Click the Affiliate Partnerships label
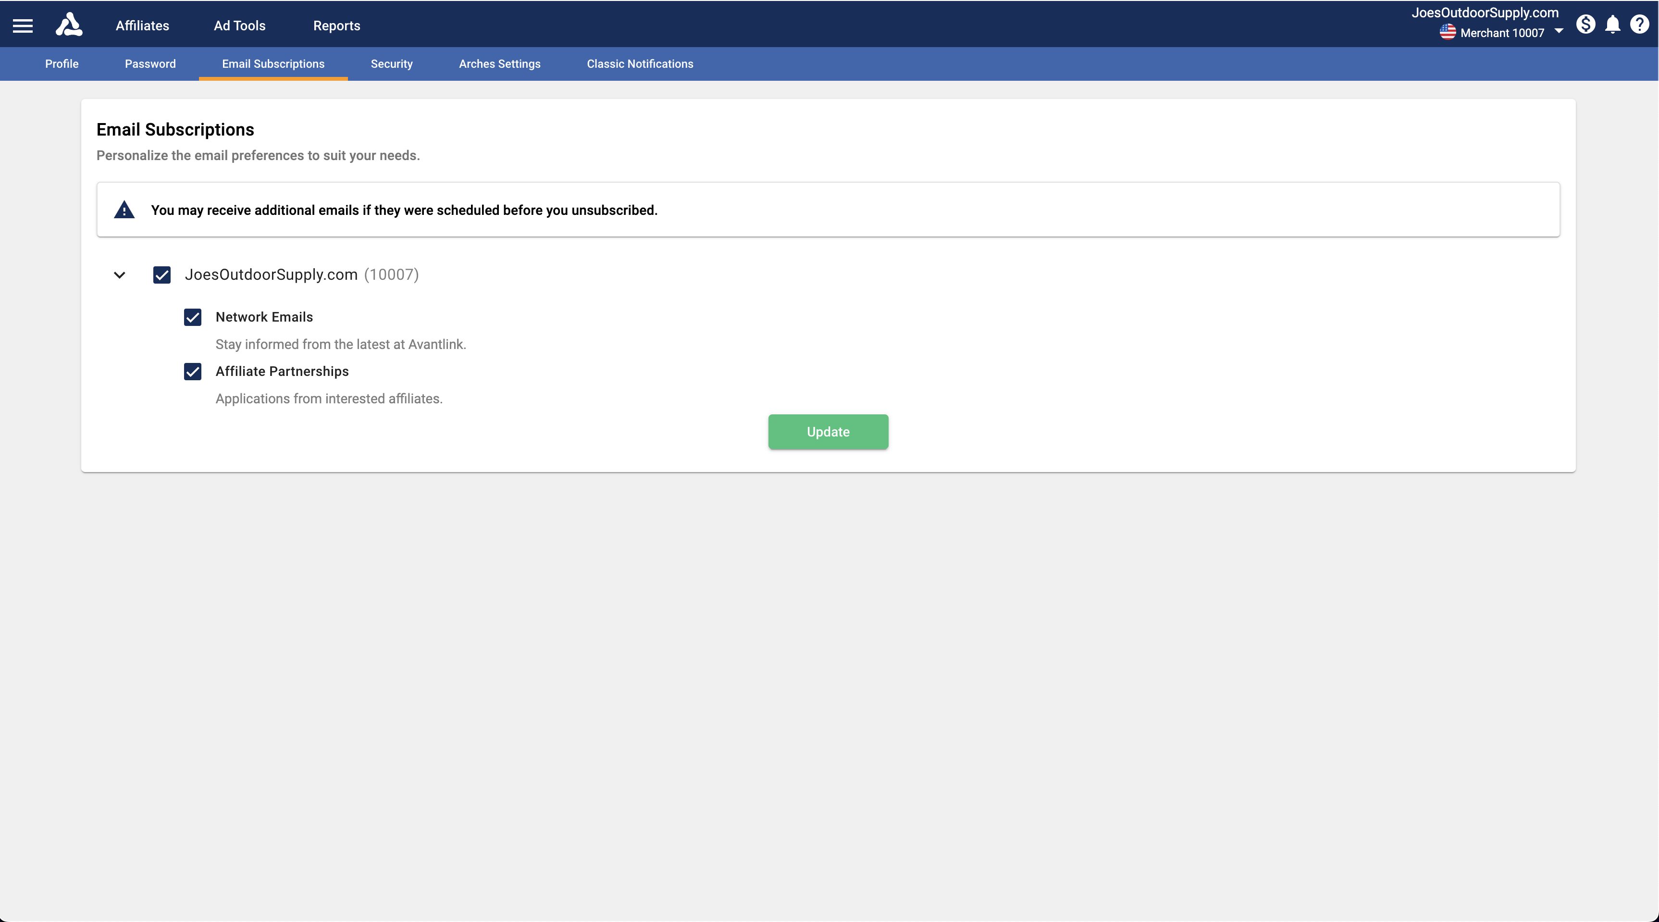Image resolution: width=1659 pixels, height=922 pixels. 282,372
